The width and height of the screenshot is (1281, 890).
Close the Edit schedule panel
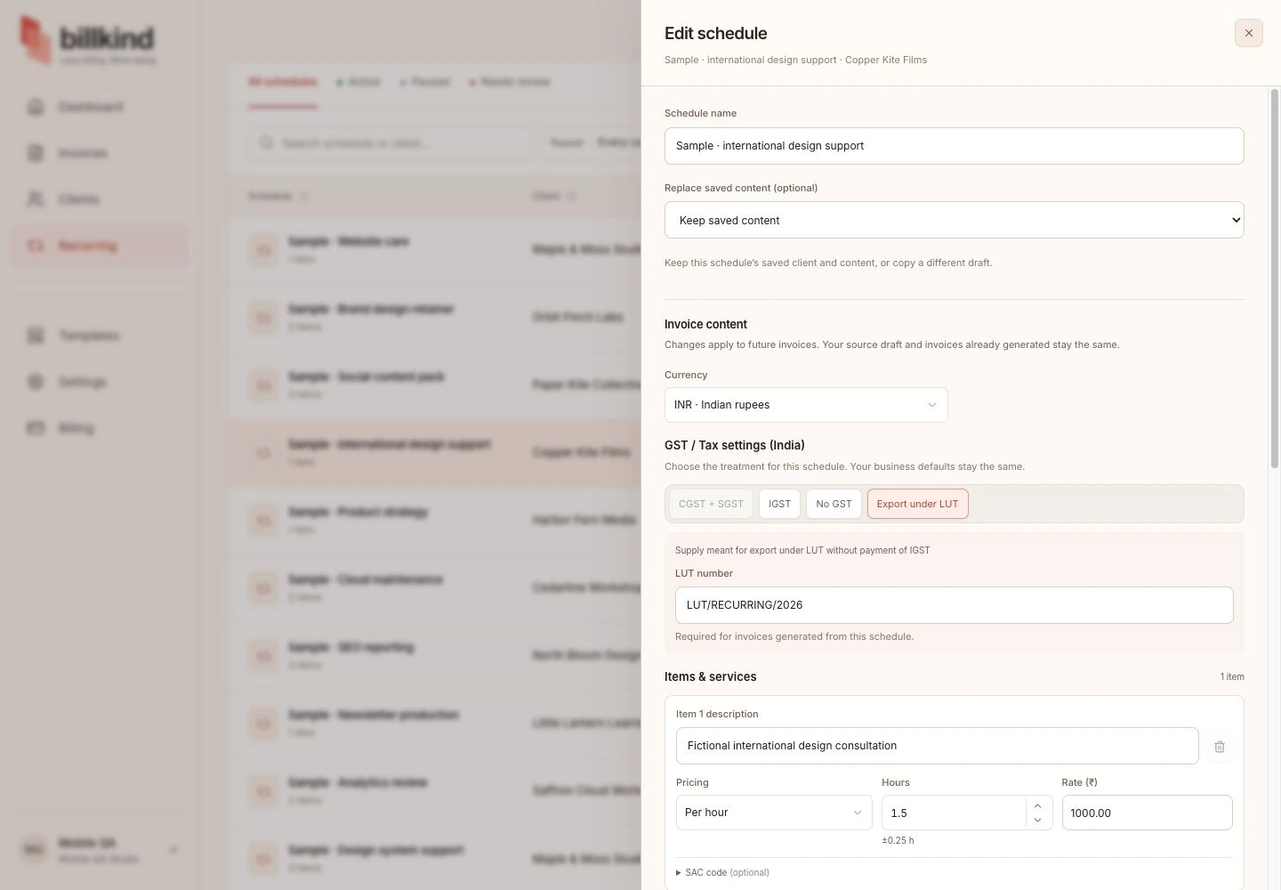(x=1248, y=33)
